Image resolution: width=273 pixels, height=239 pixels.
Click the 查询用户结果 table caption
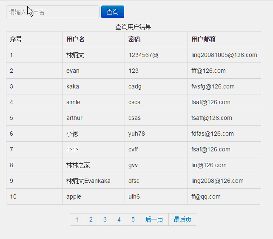pyautogui.click(x=133, y=27)
